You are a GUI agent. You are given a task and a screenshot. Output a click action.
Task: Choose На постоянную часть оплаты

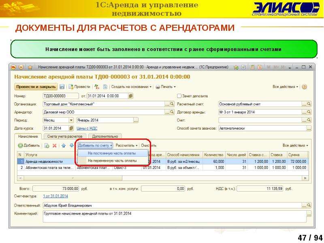[113, 153]
